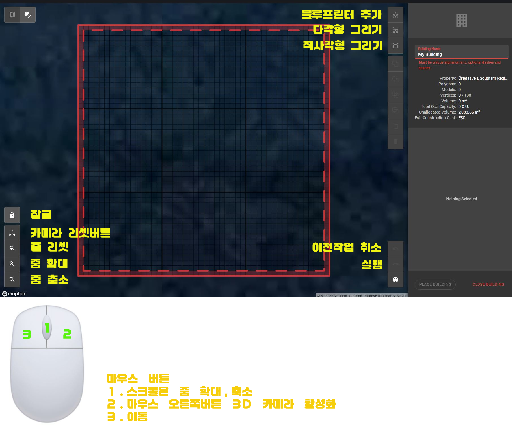512x425 pixels.
Task: Click the redo arrow button
Action: click(x=396, y=264)
